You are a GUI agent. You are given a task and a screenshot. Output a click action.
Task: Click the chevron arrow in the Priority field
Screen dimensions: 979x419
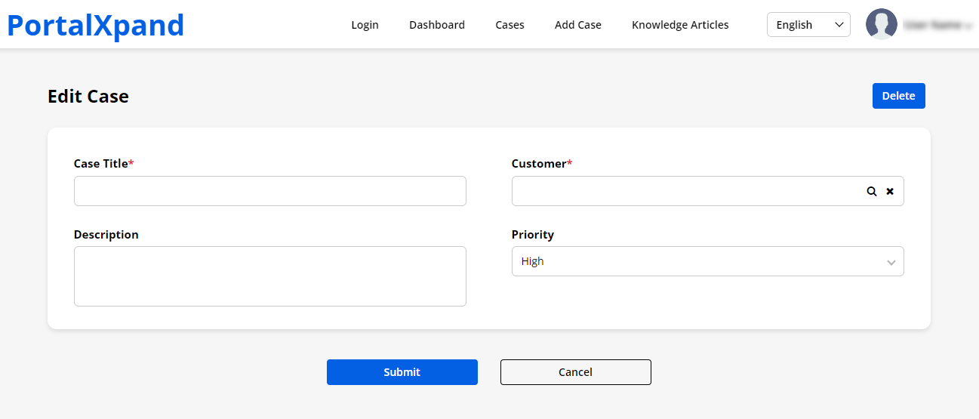[x=891, y=262]
